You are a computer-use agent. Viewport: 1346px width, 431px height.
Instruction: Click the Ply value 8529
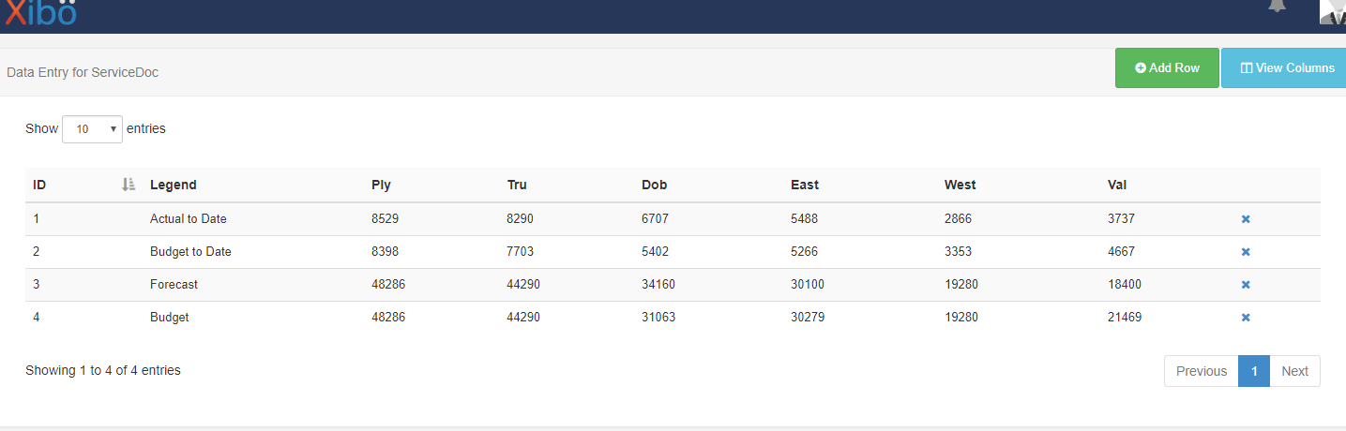[x=385, y=219]
